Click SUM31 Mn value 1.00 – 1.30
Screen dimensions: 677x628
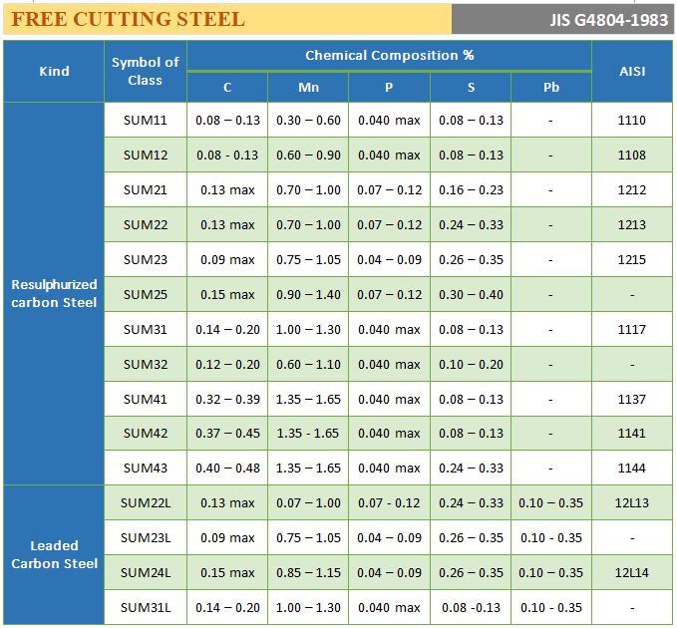(308, 330)
